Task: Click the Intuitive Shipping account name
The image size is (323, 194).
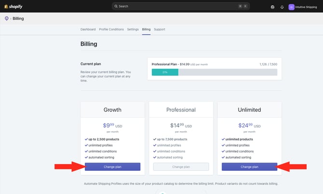Action: (306, 7)
